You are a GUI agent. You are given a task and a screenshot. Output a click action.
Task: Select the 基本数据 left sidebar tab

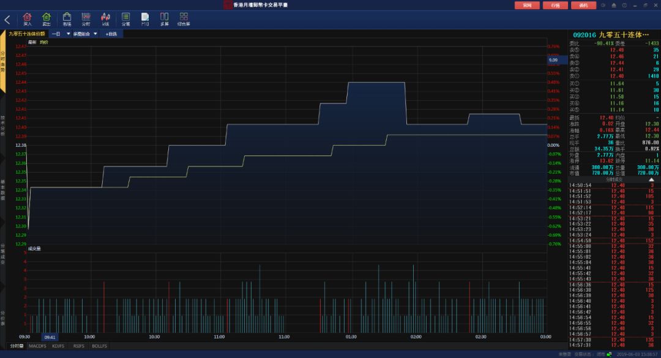[2, 189]
